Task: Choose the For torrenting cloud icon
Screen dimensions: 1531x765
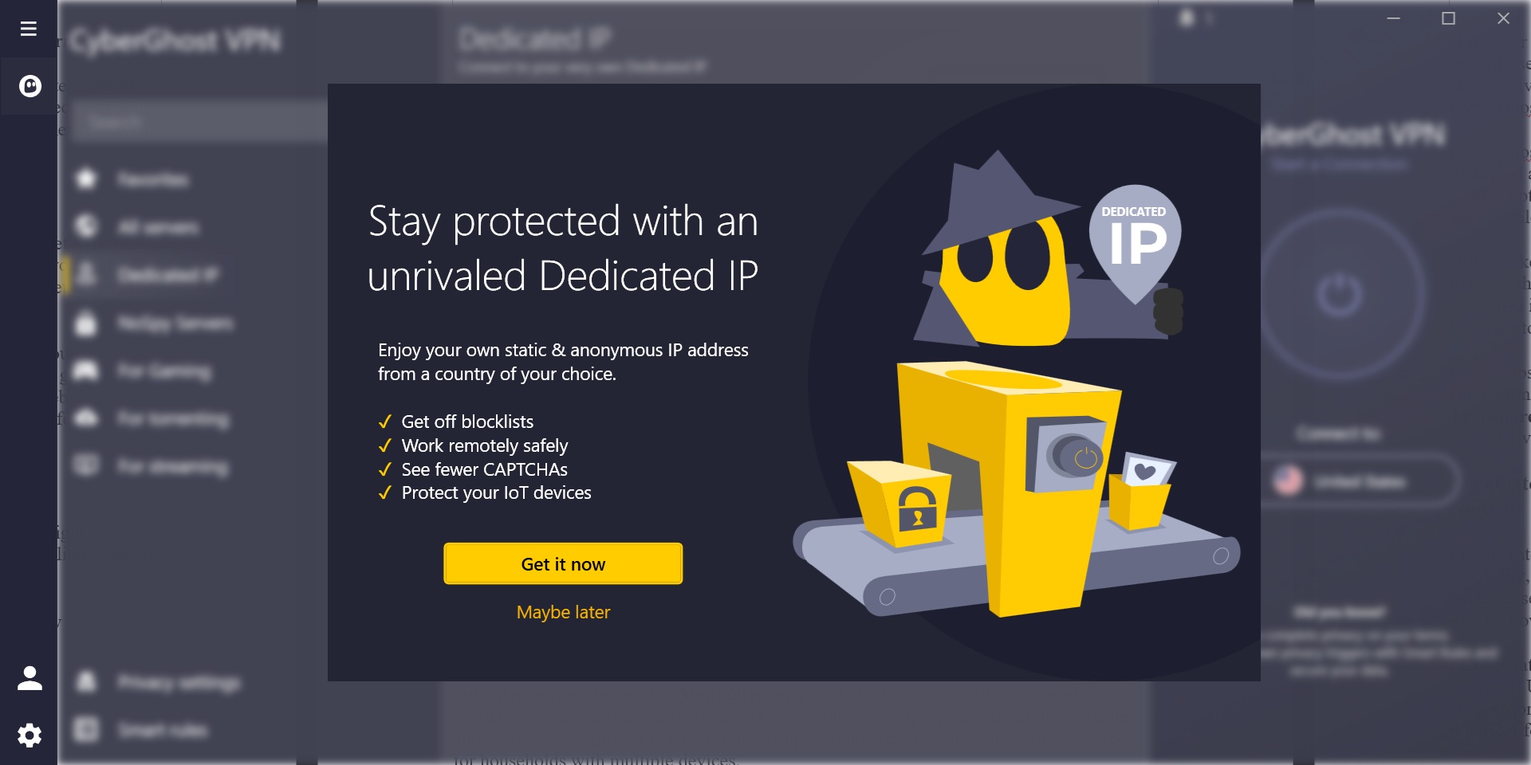Action: (86, 418)
